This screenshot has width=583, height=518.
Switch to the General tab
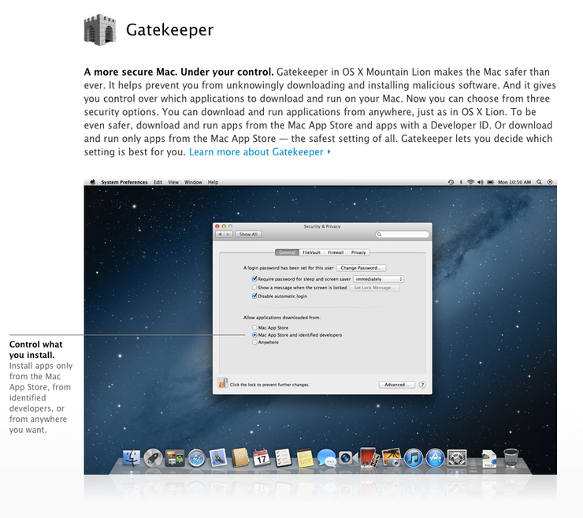(287, 252)
